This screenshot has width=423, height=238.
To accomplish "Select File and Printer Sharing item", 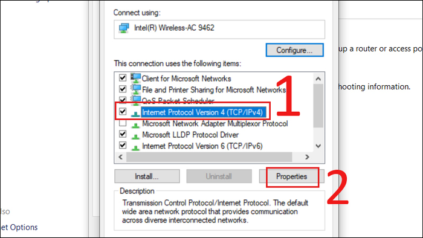I will (214, 90).
